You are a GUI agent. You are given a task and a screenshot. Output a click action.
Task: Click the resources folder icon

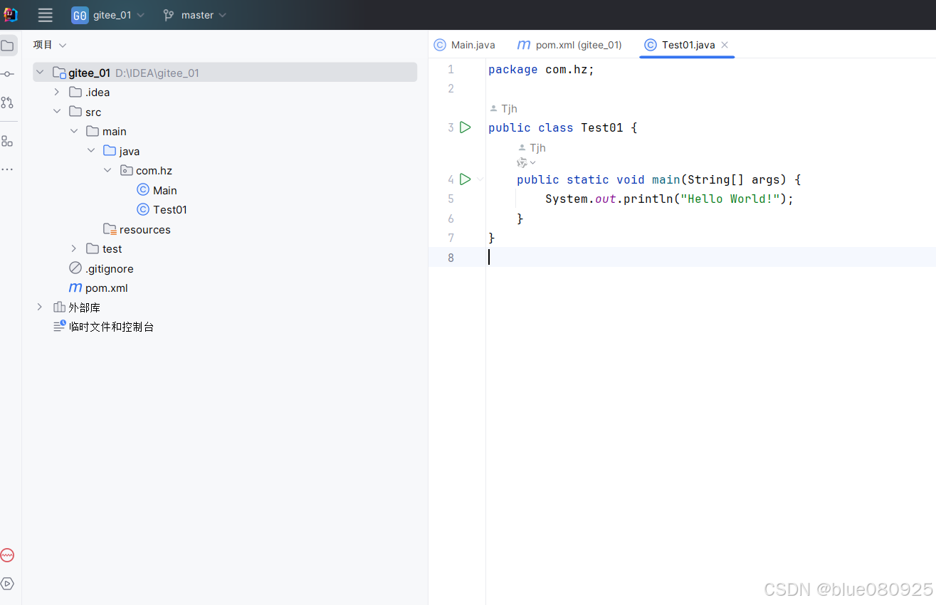(110, 229)
